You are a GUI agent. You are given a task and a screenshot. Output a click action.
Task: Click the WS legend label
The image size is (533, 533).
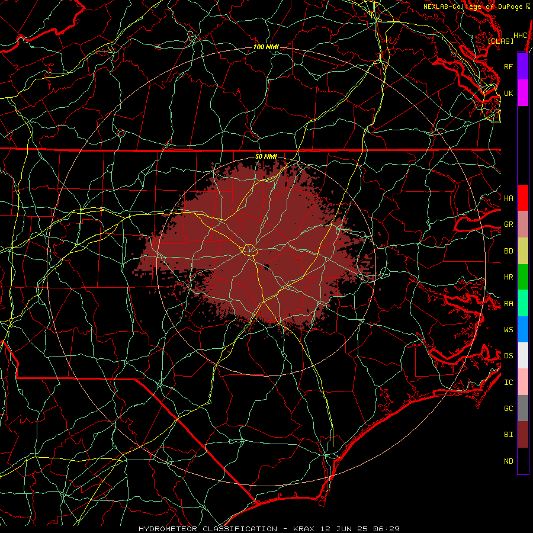point(509,329)
